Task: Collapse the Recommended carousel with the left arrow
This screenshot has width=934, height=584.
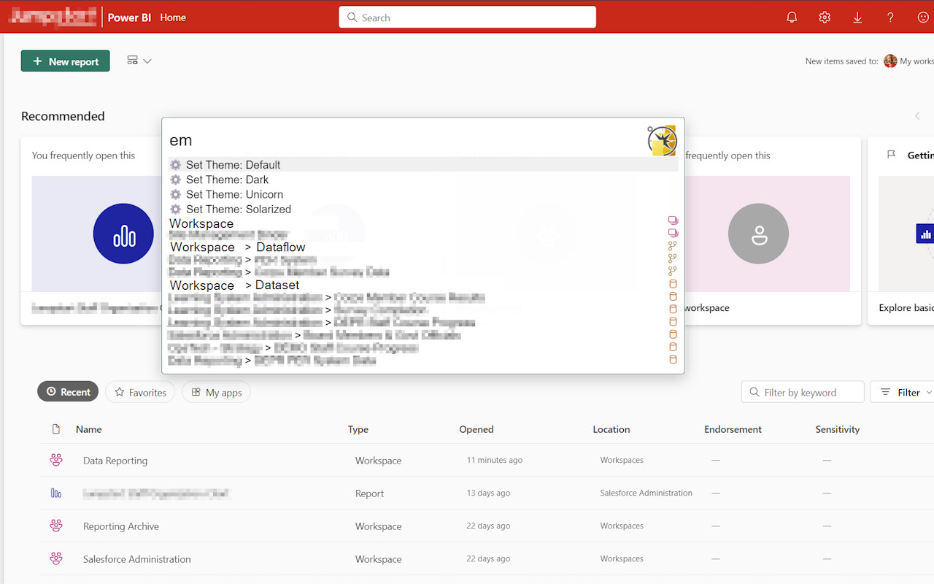Action: coord(917,115)
